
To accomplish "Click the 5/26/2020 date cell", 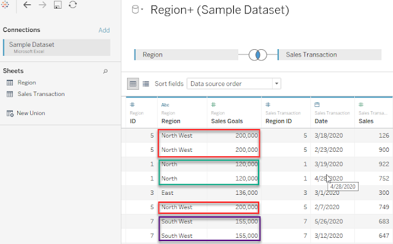I will coord(329,221).
